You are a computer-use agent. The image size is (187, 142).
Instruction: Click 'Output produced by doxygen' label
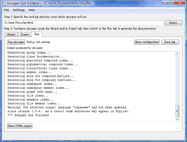tap(25, 48)
